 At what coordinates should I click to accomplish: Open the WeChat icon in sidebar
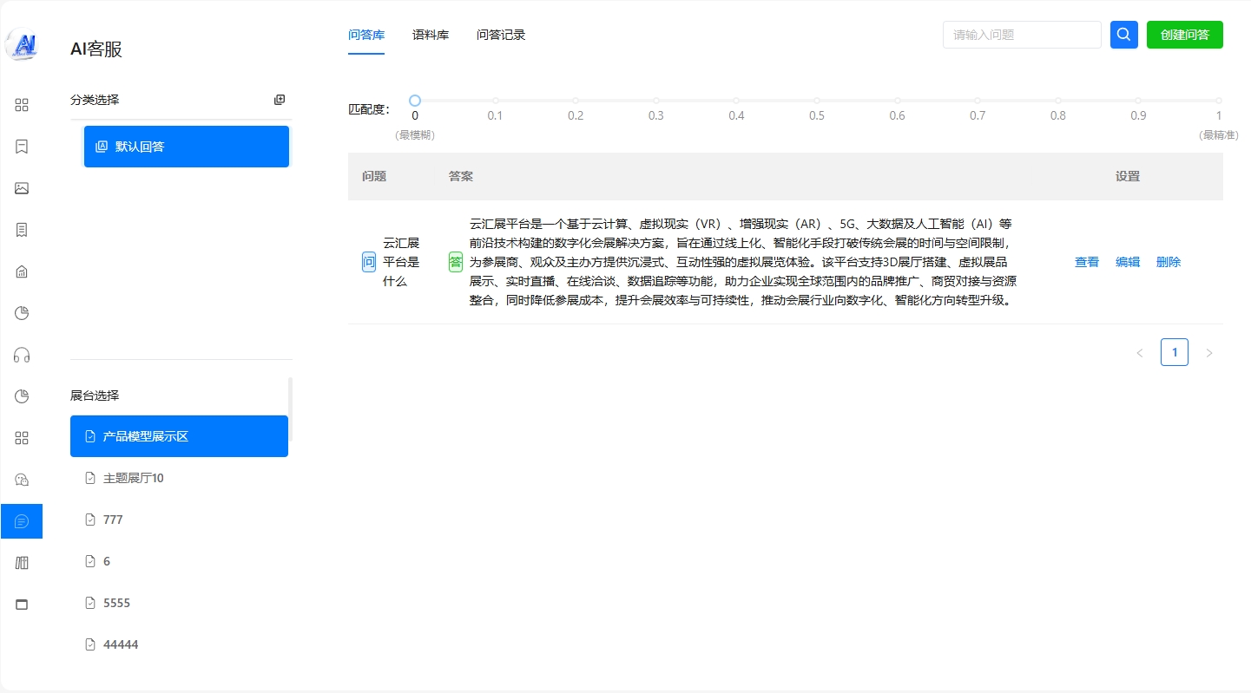pos(22,480)
